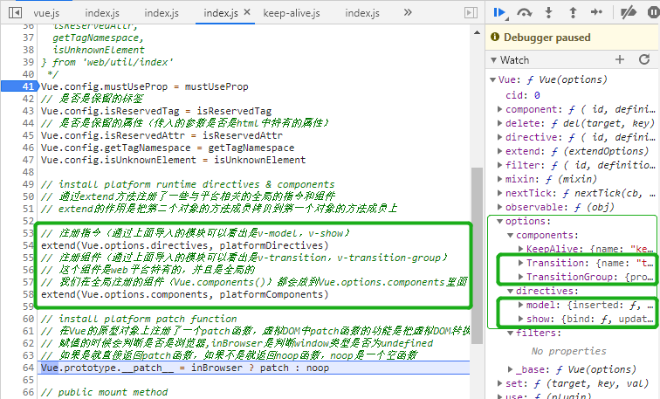Click the 'cid: 0' watch value
660x399 pixels.
point(523,95)
